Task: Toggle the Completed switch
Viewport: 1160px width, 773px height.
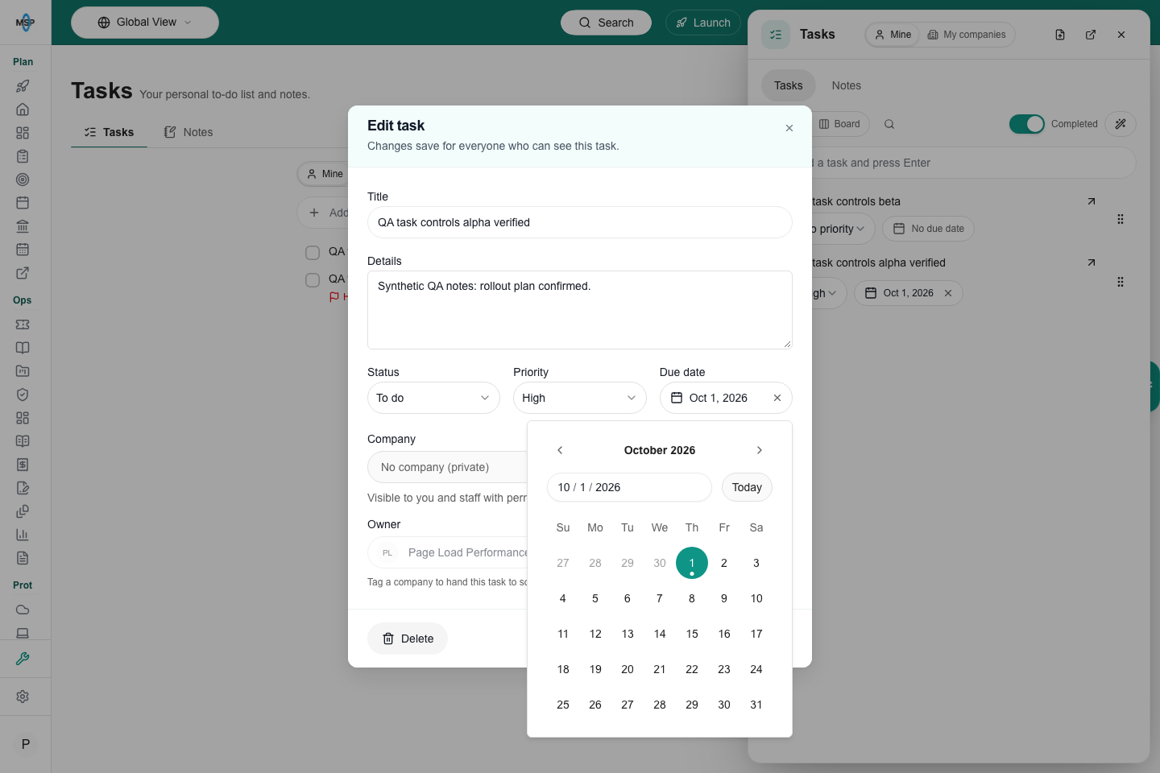Action: click(1027, 124)
